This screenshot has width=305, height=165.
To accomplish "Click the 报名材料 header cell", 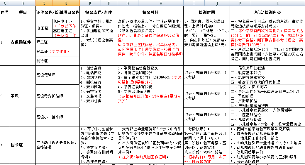I will [150, 12].
